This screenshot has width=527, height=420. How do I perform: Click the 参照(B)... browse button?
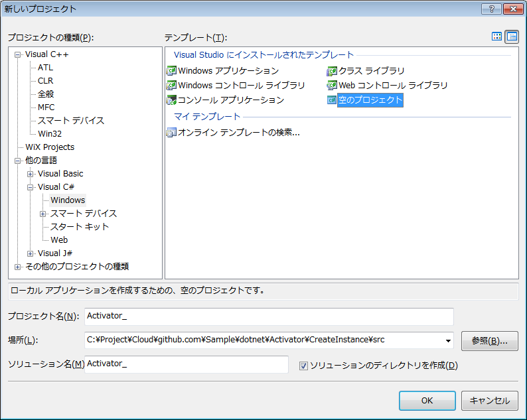(490, 341)
